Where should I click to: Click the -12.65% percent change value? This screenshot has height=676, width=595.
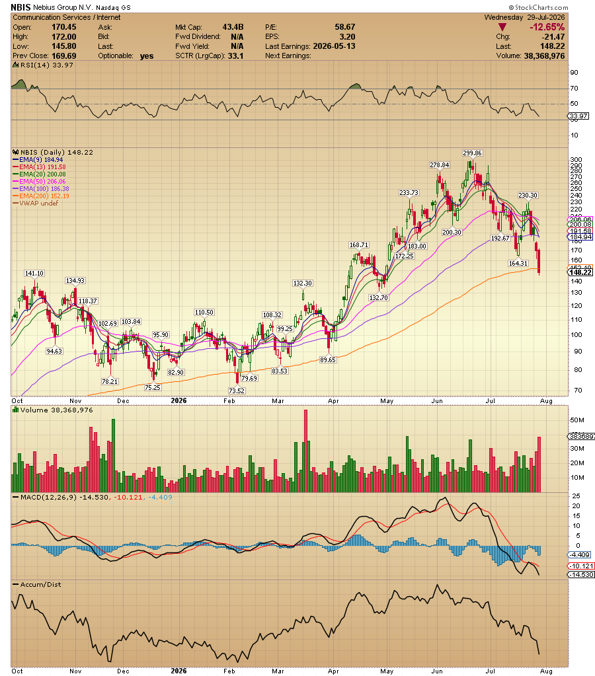(547, 27)
